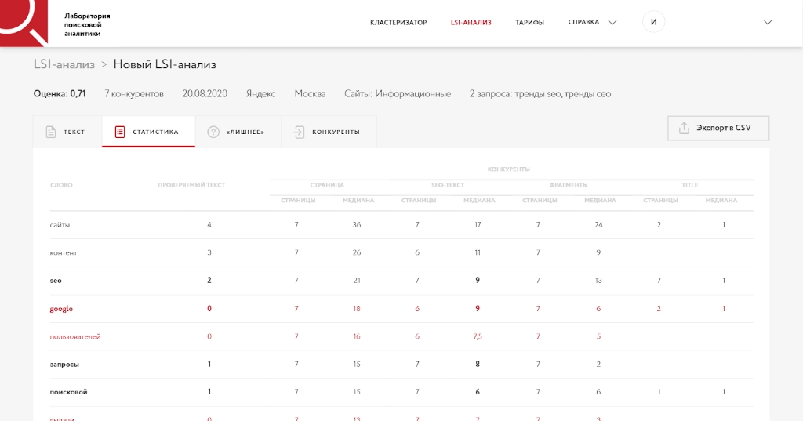The image size is (803, 421).
Task: Click the 'Новый LSI-анализ' page title
Action: pyautogui.click(x=165, y=64)
